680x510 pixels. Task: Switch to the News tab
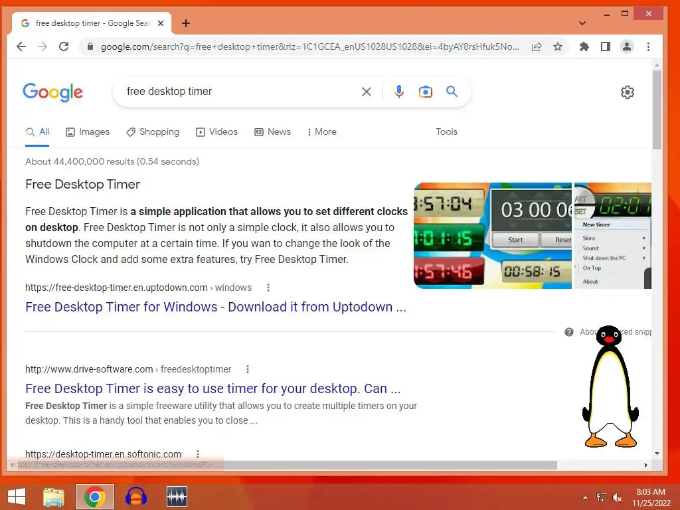pos(272,132)
